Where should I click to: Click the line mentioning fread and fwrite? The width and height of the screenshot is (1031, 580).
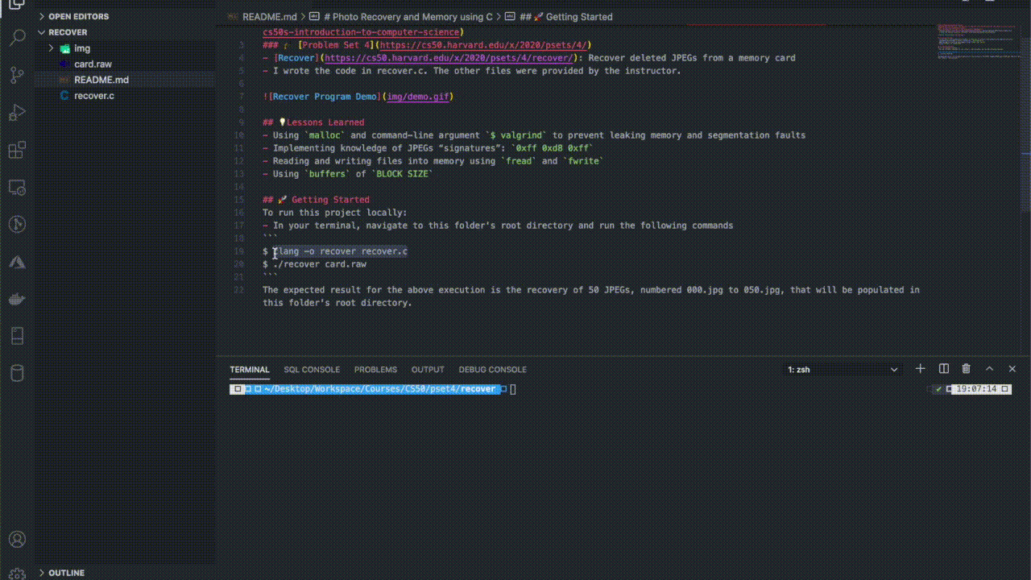tap(433, 161)
